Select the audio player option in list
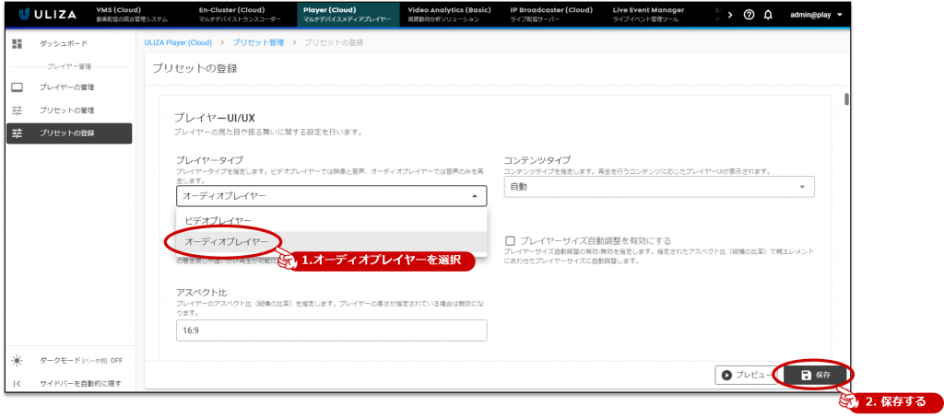The height and width of the screenshot is (417, 944). [x=227, y=241]
